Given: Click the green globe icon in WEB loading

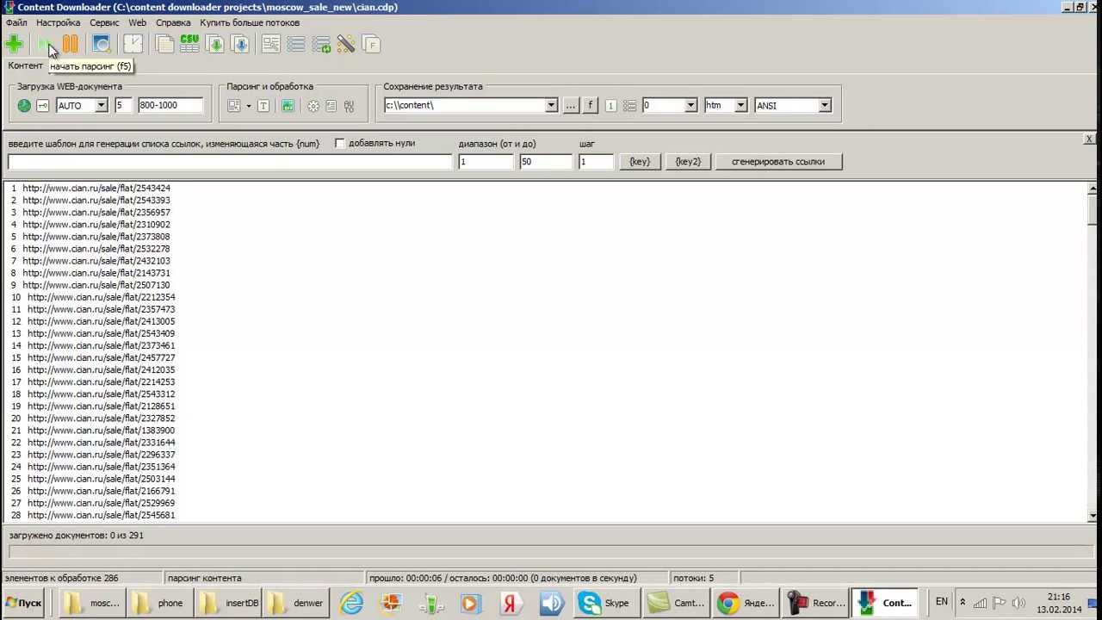Looking at the screenshot, I should click(24, 106).
